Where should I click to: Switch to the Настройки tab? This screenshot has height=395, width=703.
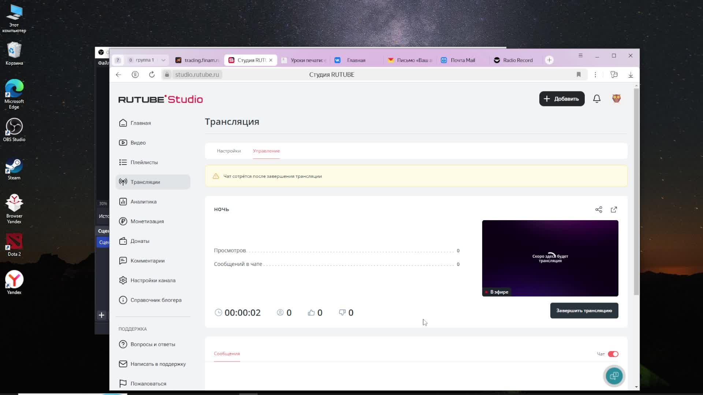(x=228, y=151)
